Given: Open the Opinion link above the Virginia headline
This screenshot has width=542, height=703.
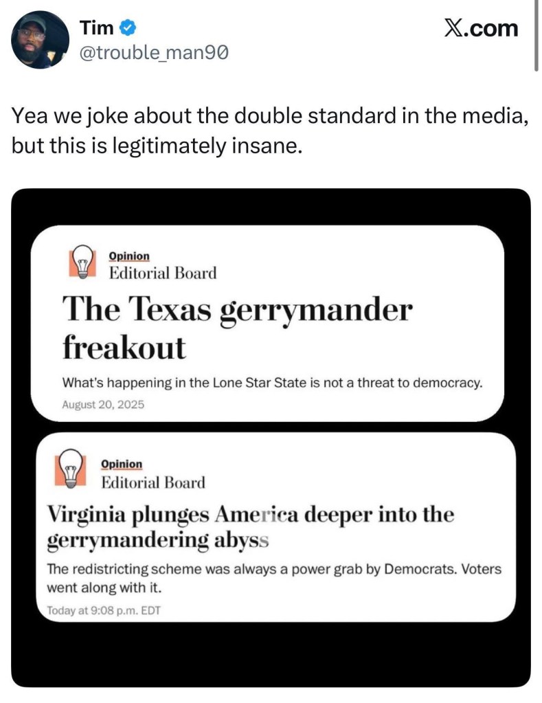Looking at the screenshot, I should (x=122, y=464).
